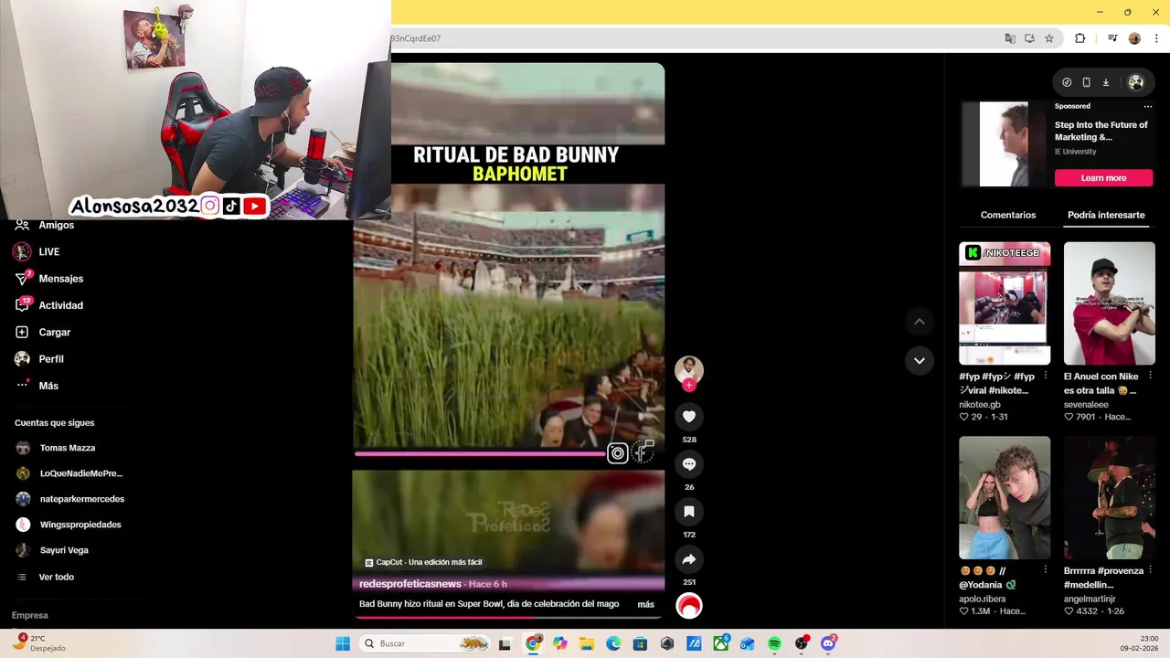Open options for apolo.ribera suggested video

(x=1046, y=570)
